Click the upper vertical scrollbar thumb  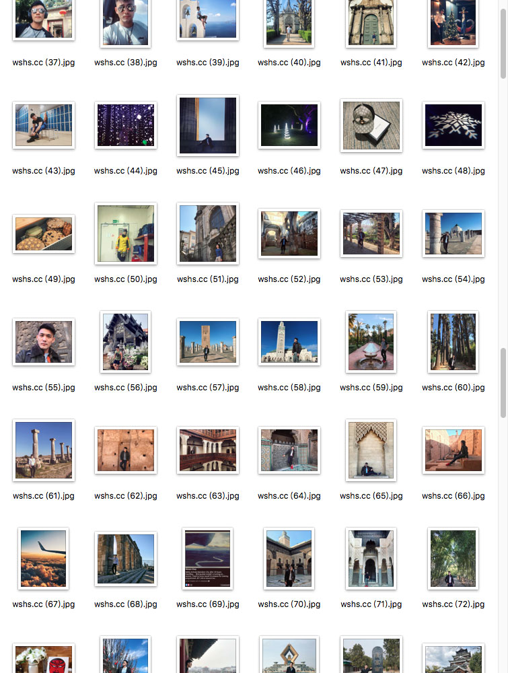[x=503, y=43]
